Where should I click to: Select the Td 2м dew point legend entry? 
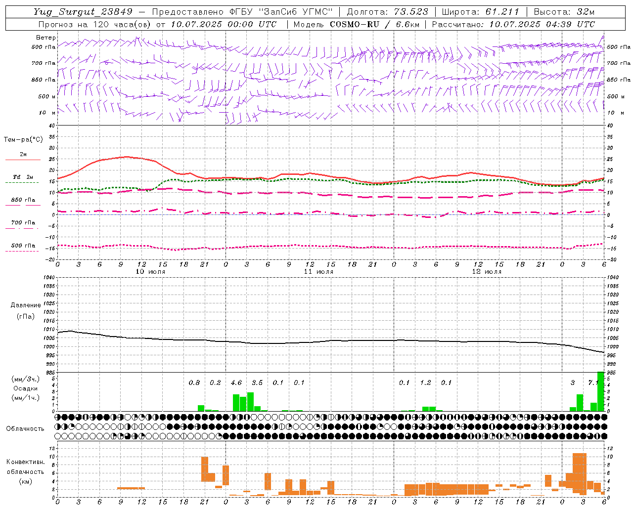[23, 177]
